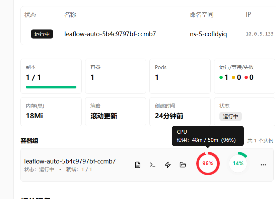Click the 命名空间 column header

click(202, 15)
